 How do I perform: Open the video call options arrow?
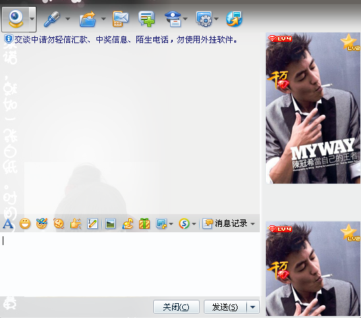pos(32,19)
